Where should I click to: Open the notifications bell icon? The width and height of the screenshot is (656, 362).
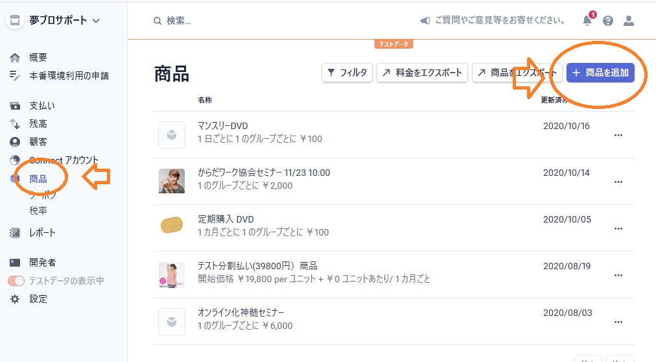587,20
